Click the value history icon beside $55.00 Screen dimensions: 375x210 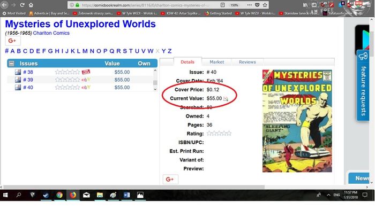click(x=226, y=98)
